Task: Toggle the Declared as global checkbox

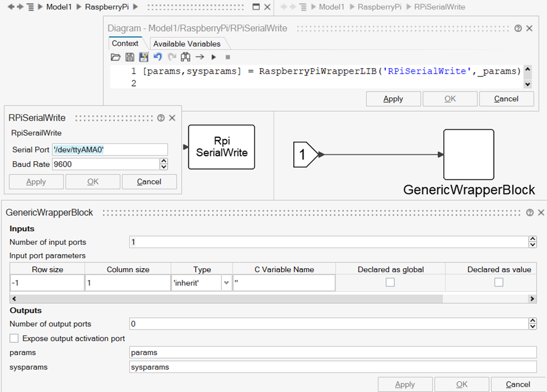Action: (390, 283)
